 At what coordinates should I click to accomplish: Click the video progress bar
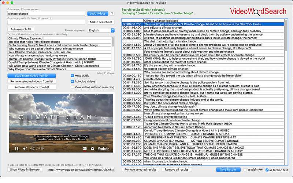pyautogui.click(x=61, y=144)
